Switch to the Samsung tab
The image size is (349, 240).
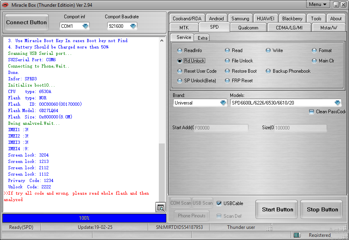[x=240, y=19]
